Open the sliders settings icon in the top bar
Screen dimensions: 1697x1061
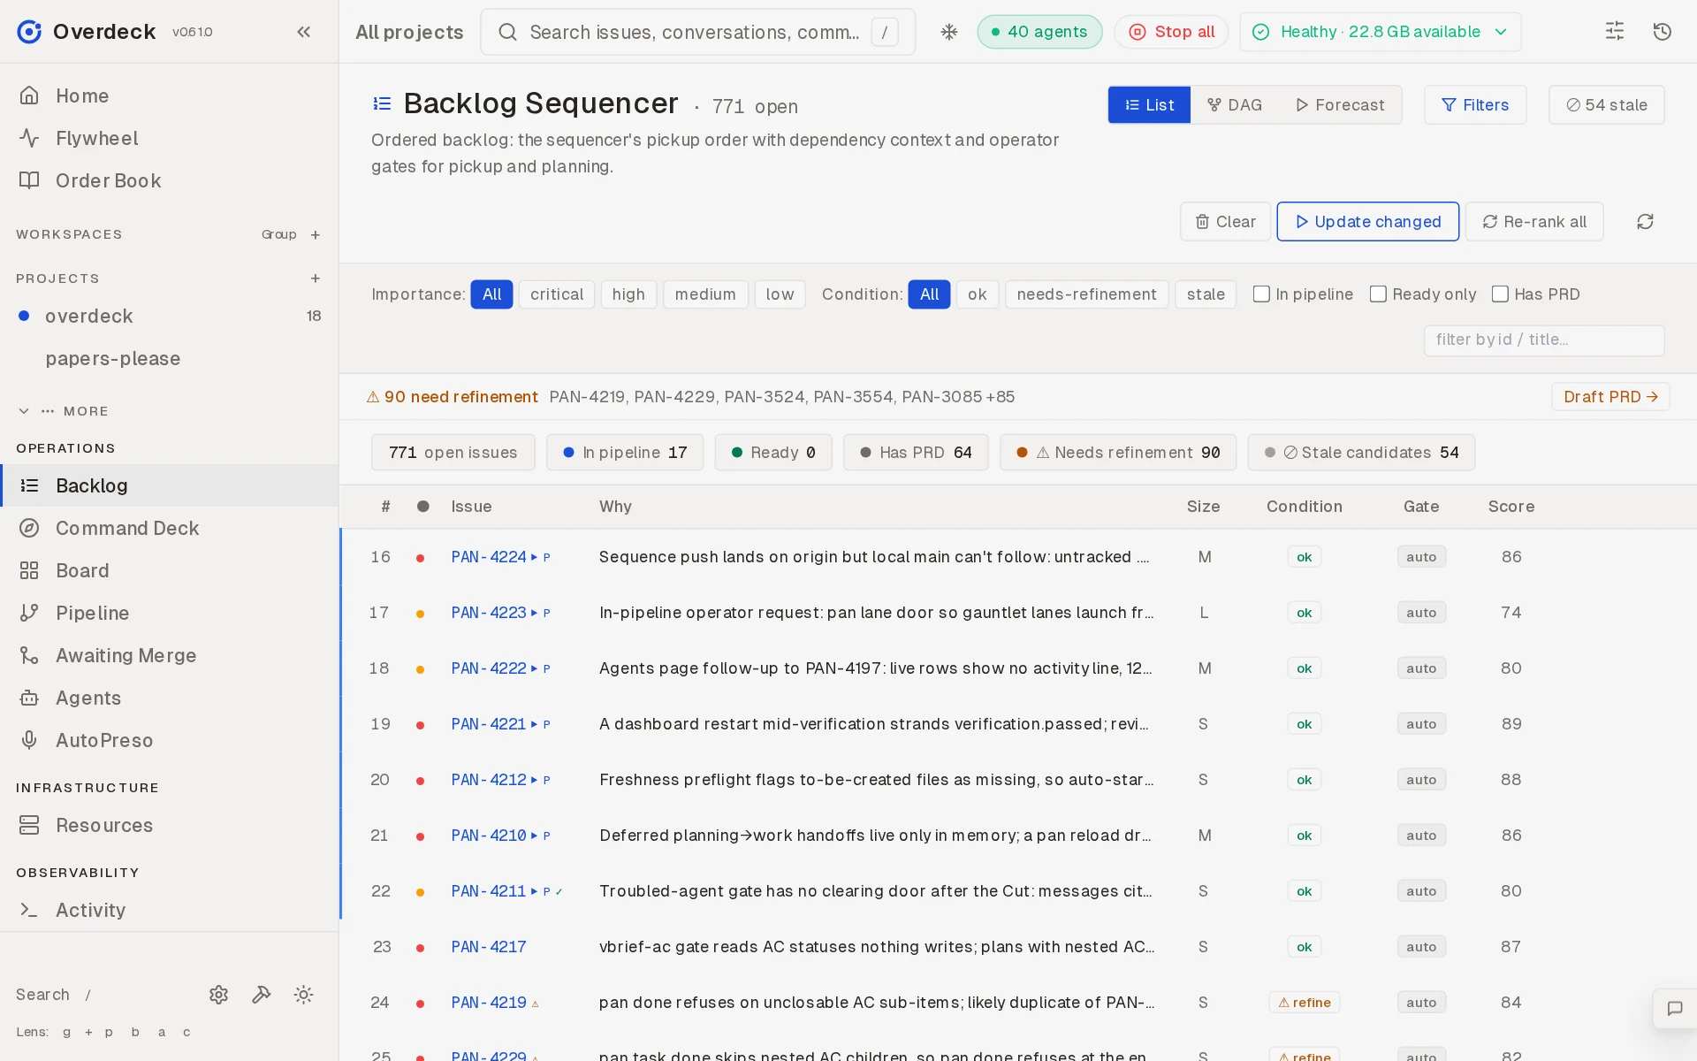[x=1615, y=32]
